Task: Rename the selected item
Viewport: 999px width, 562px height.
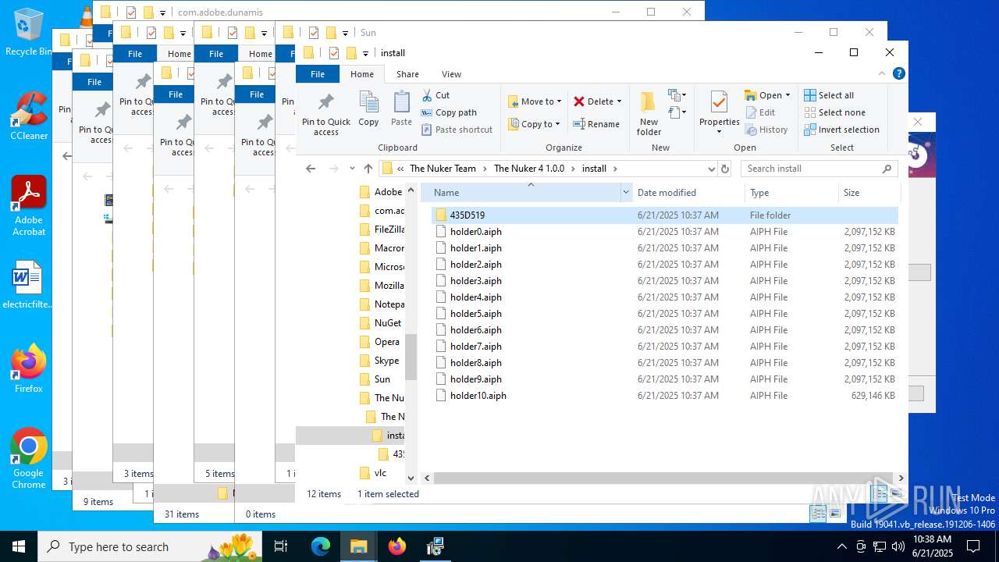Action: (596, 124)
